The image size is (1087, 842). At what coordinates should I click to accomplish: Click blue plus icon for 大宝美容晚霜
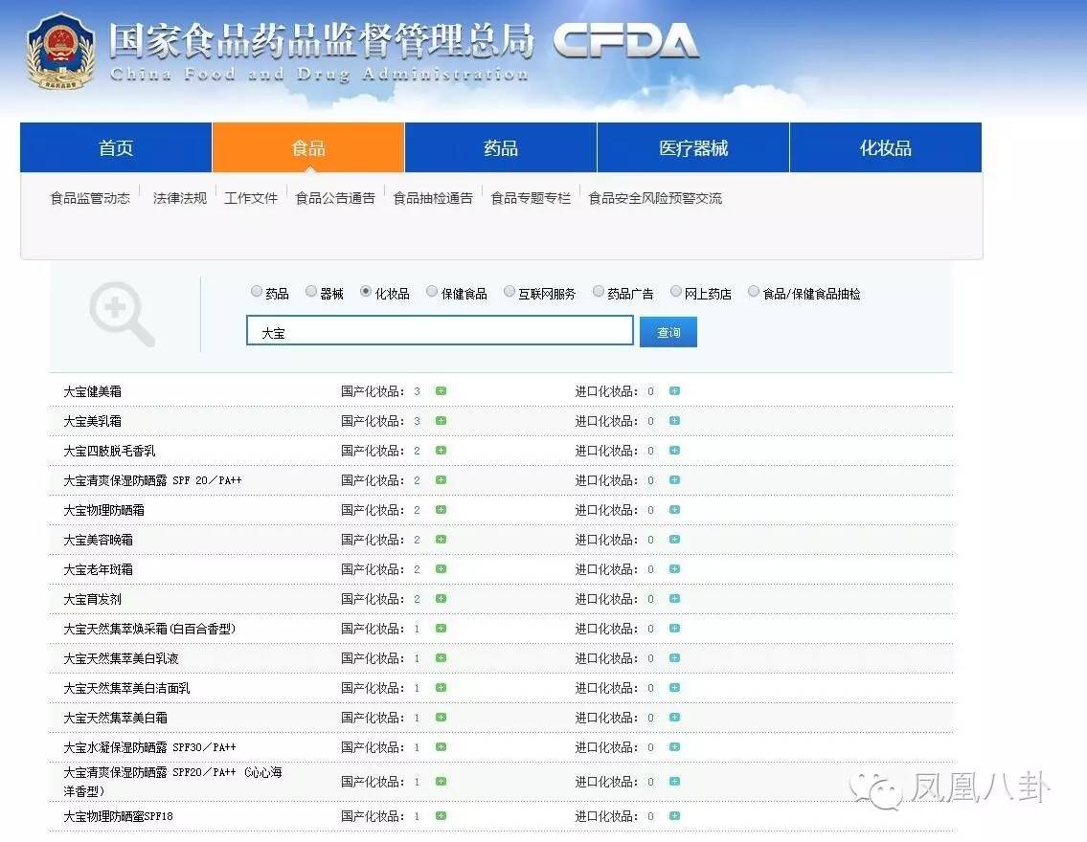click(674, 540)
